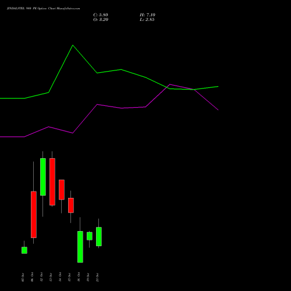This screenshot has height=291, width=291.
Task: Click the tall green candle for 12 Oct
Action: 43,177
